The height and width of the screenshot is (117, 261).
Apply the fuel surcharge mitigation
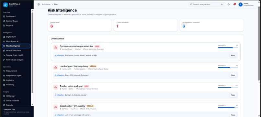[233, 115]
